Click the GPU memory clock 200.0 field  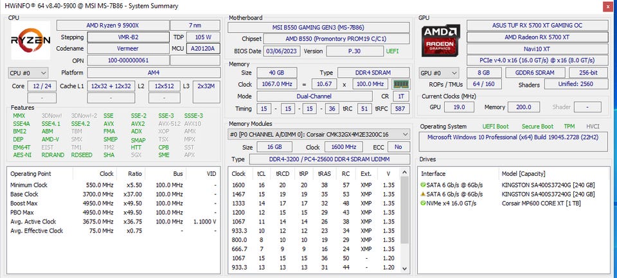coord(524,107)
